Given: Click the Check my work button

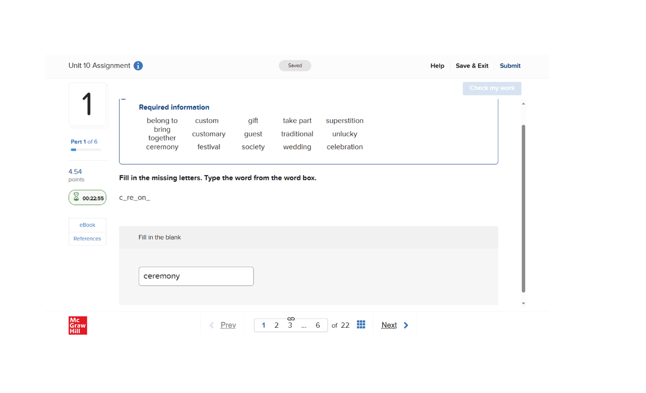Looking at the screenshot, I should coord(491,88).
